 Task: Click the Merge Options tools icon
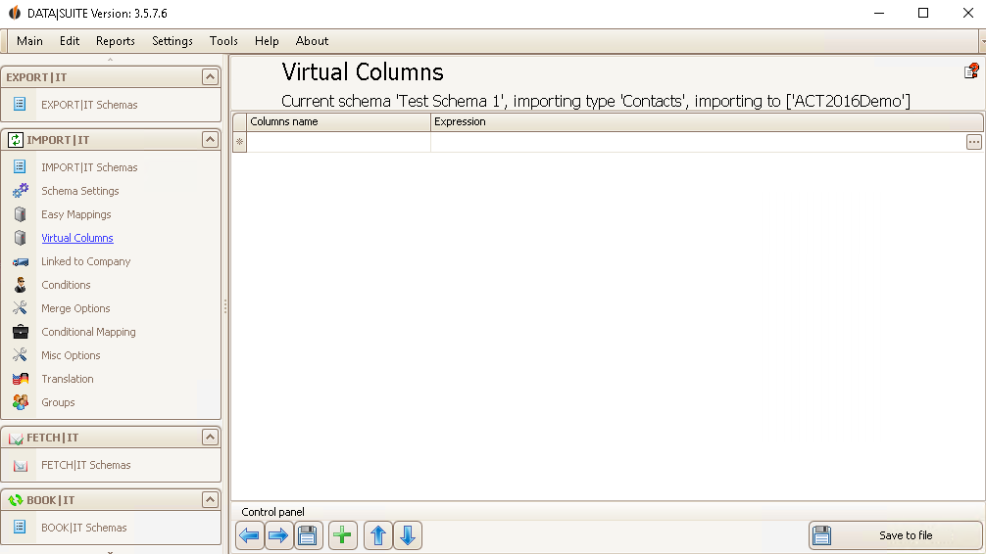click(21, 307)
